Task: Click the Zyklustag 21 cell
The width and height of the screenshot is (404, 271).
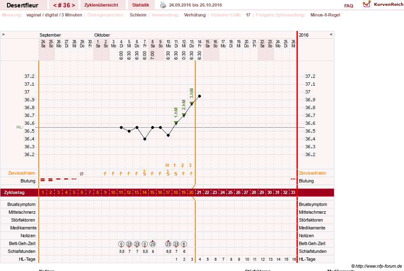Action: tap(199, 192)
